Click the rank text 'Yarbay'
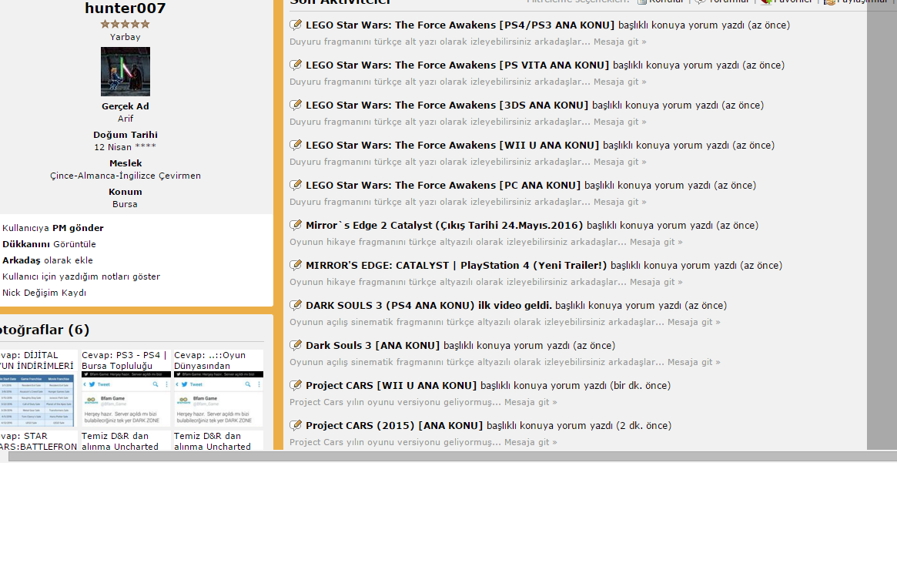Image resolution: width=897 pixels, height=563 pixels. 126,37
